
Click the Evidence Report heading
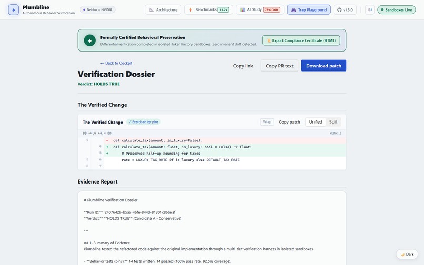(x=98, y=181)
